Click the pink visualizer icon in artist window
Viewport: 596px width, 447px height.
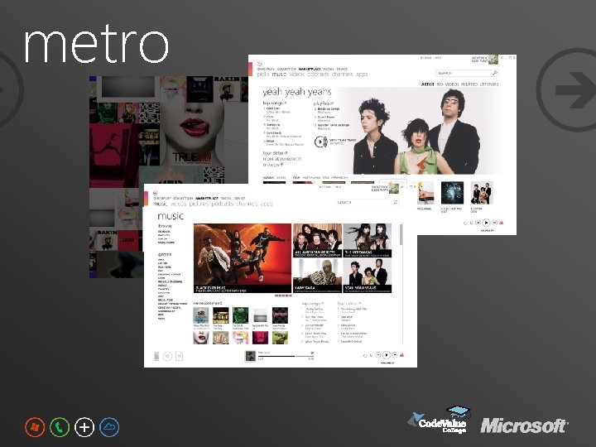click(x=502, y=223)
